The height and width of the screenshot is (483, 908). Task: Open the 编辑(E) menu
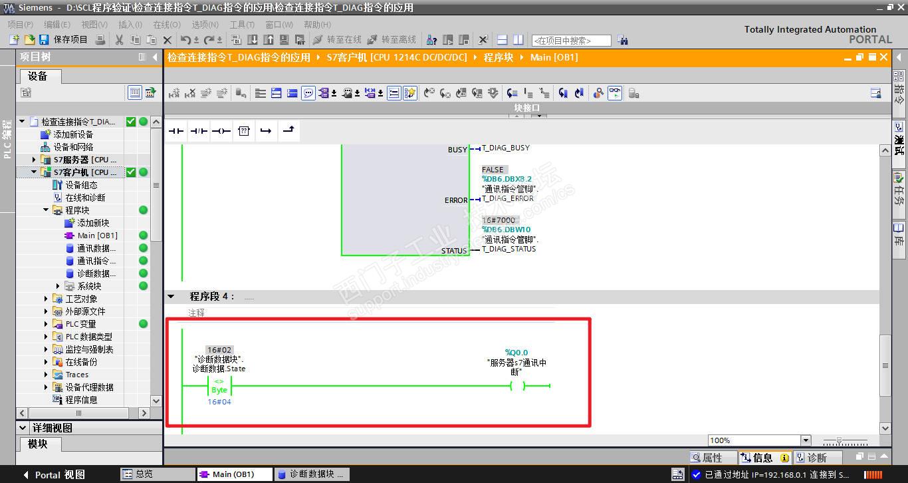click(x=57, y=25)
